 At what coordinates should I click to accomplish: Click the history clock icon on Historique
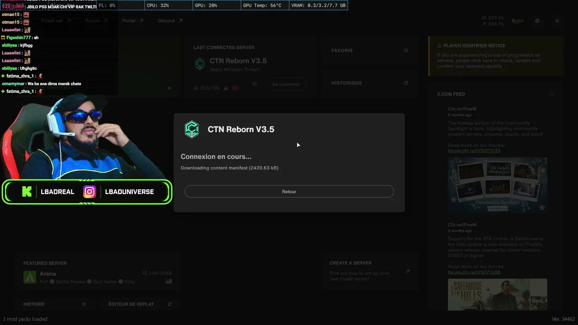coord(406,83)
